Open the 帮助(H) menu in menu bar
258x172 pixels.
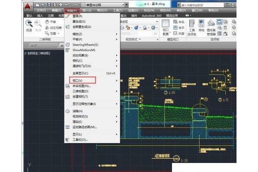[x=213, y=10]
